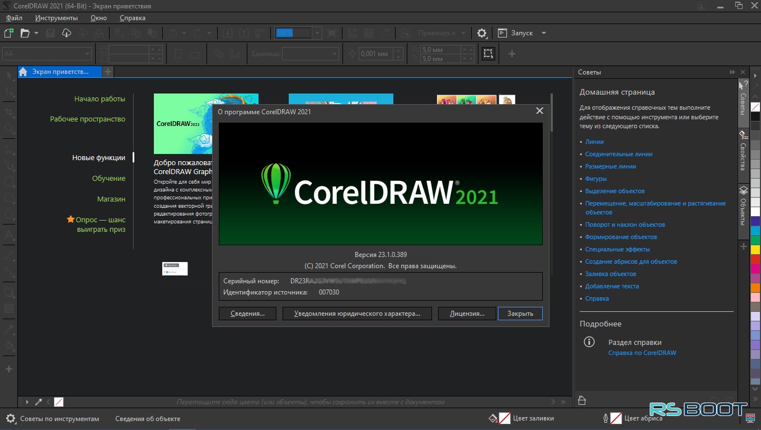Pick the no-color swatch in palette

755,107
